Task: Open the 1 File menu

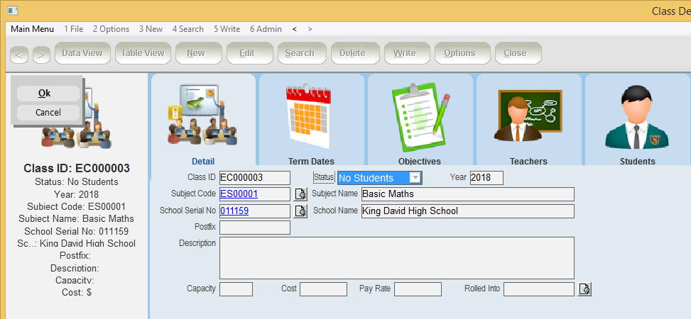Action: (x=73, y=29)
